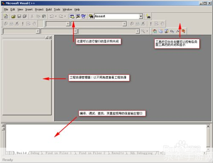Click the third icon after the WizardBar
213x163 pixels.
point(166,31)
